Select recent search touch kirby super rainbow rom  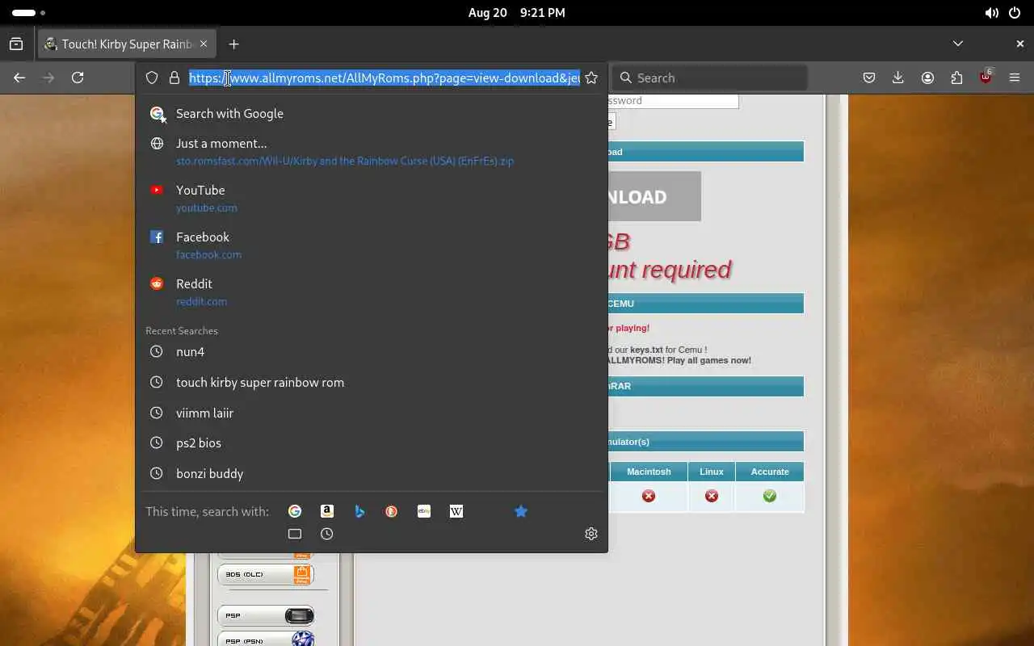pyautogui.click(x=372, y=383)
